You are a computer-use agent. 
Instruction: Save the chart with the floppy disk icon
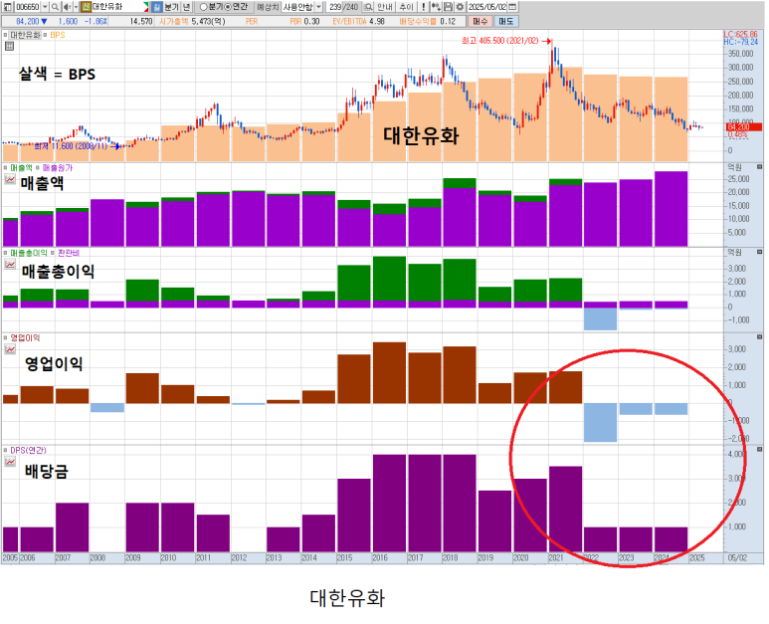point(449,7)
